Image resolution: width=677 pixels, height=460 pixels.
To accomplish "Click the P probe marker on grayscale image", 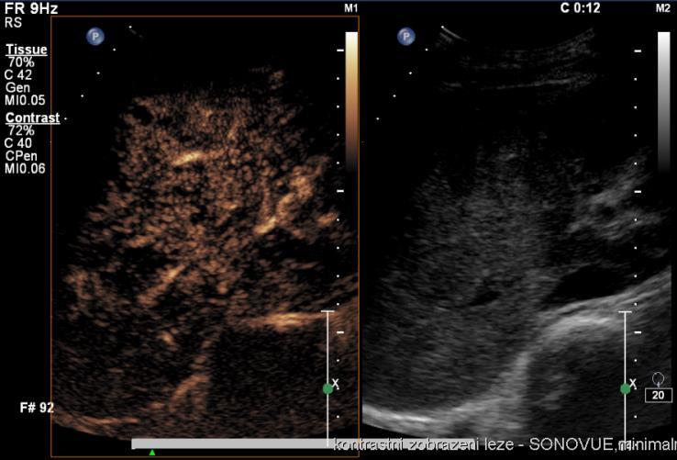I will [x=405, y=37].
